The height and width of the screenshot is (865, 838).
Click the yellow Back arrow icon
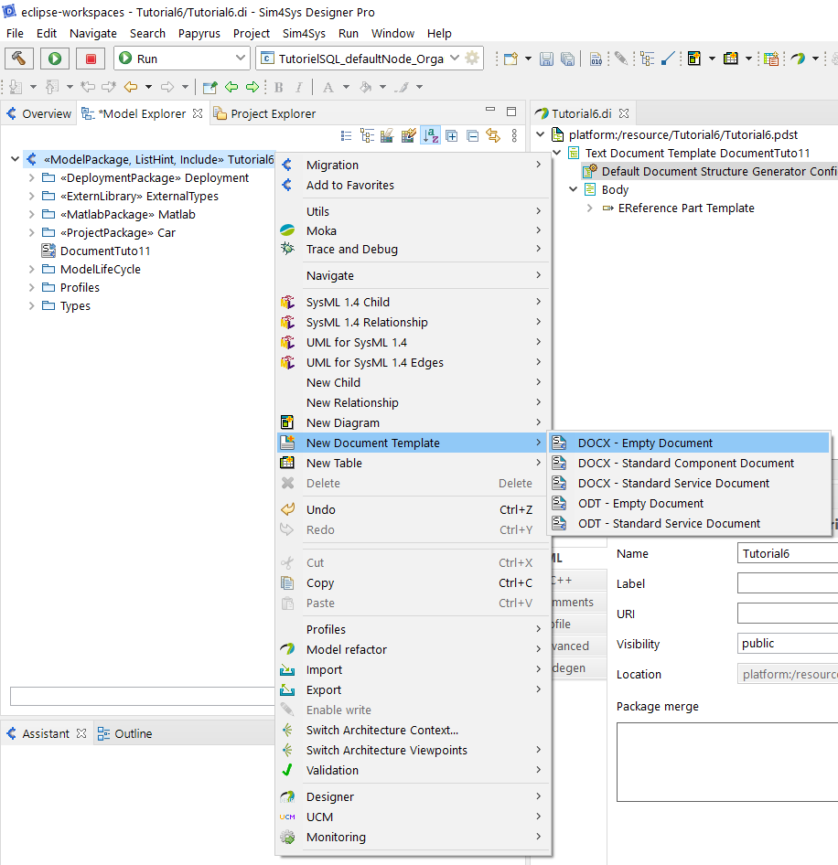(x=131, y=87)
